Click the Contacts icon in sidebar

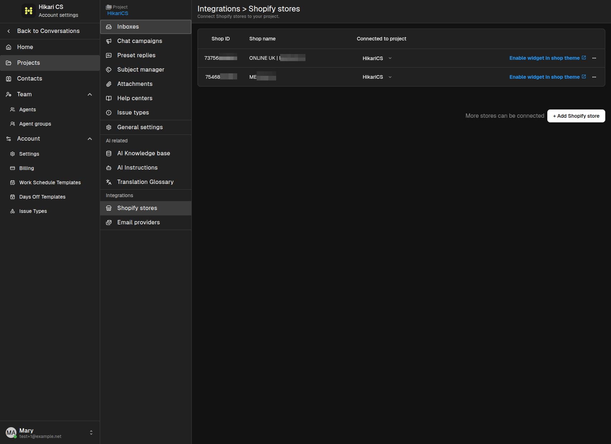pyautogui.click(x=9, y=79)
